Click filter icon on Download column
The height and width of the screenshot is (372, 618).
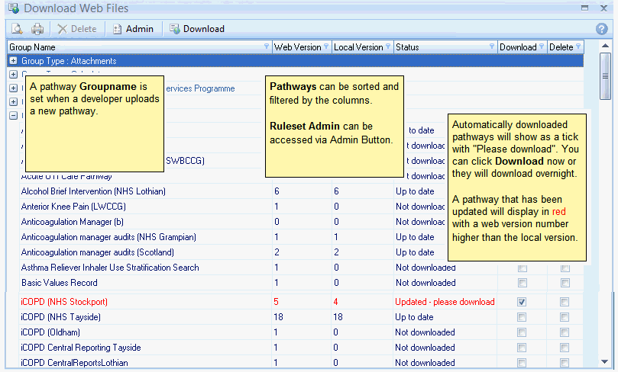point(542,47)
